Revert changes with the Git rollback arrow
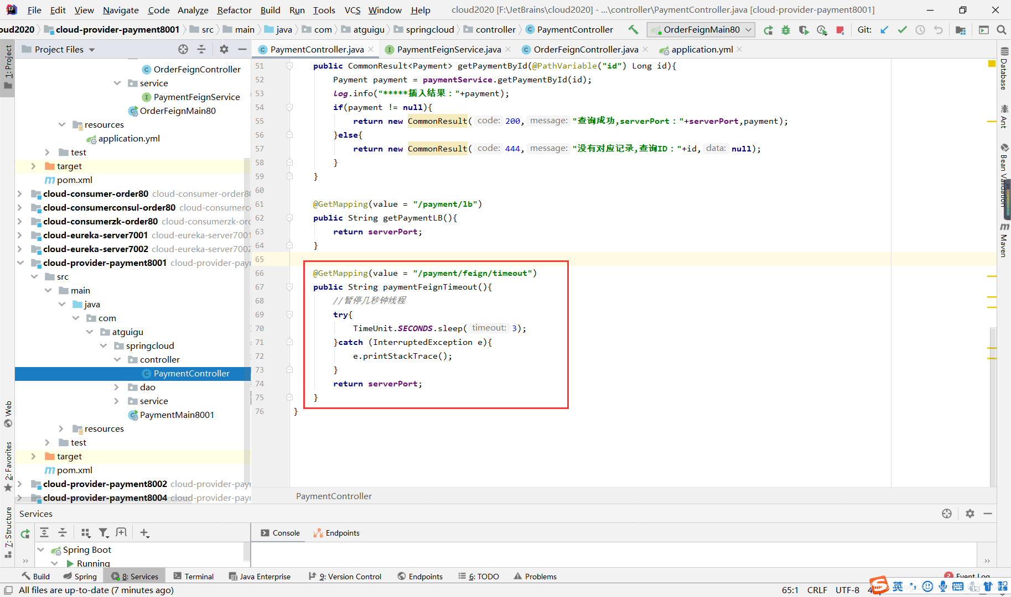 pos(939,30)
